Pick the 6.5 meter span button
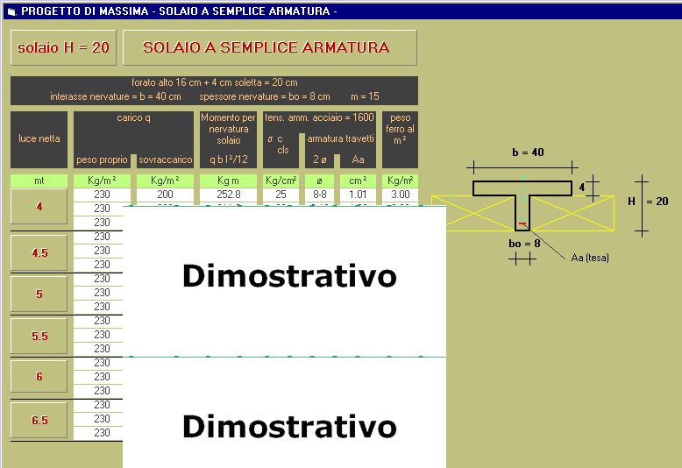 (39, 420)
